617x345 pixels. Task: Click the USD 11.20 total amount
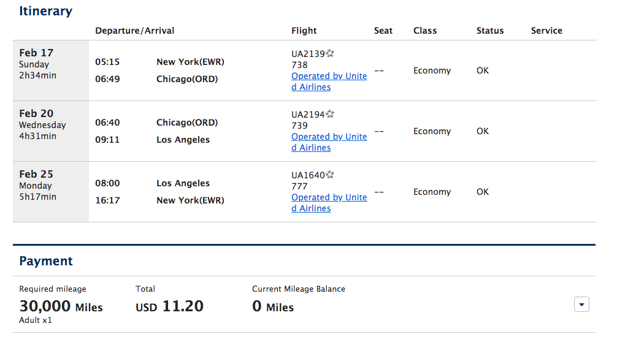(x=169, y=306)
